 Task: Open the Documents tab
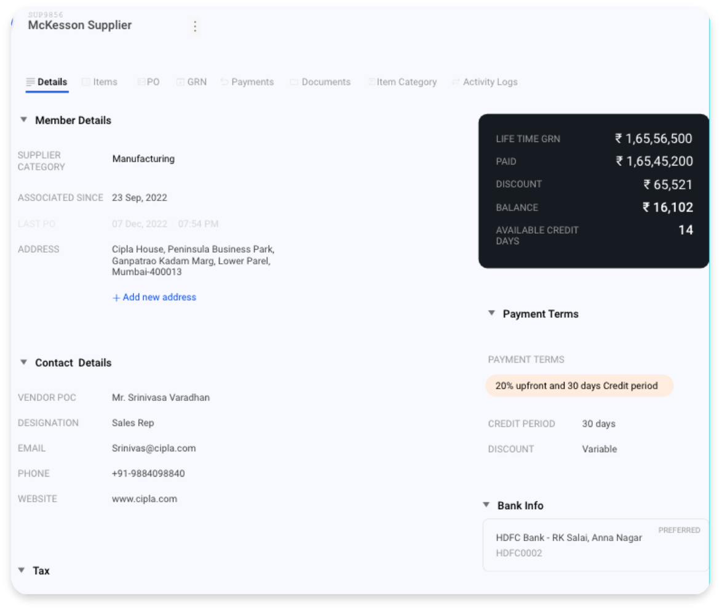coord(320,82)
